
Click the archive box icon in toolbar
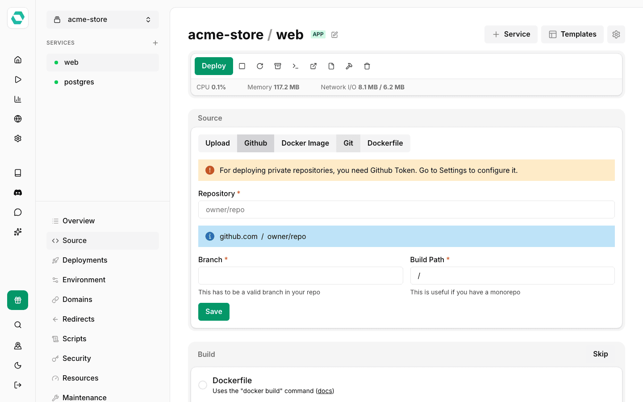pos(278,66)
